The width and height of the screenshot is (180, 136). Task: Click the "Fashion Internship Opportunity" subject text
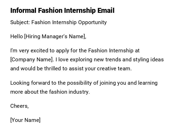point(69,22)
